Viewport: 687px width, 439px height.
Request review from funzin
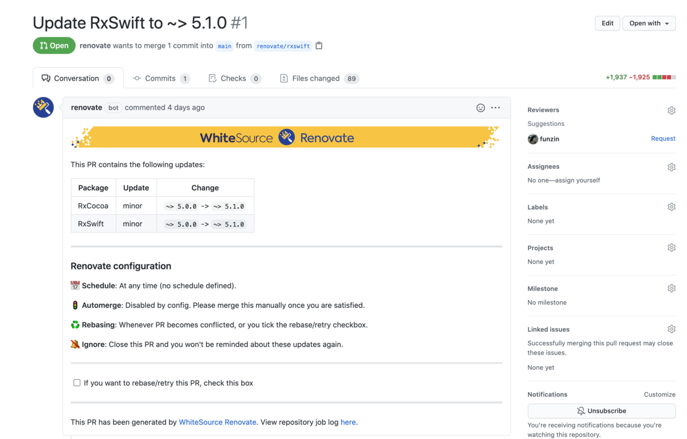click(x=663, y=139)
